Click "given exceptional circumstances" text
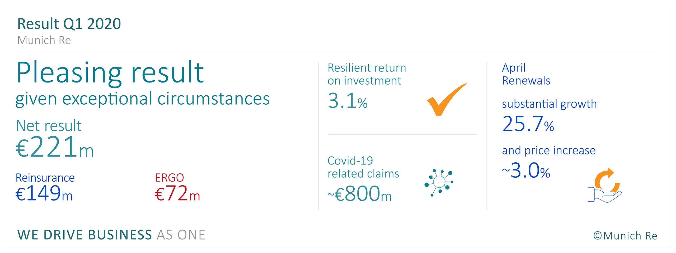This screenshot has height=253, width=676. pyautogui.click(x=143, y=99)
